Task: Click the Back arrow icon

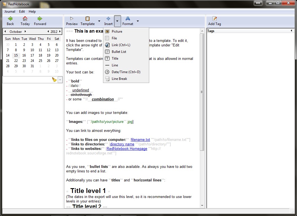Action: [x=10, y=19]
